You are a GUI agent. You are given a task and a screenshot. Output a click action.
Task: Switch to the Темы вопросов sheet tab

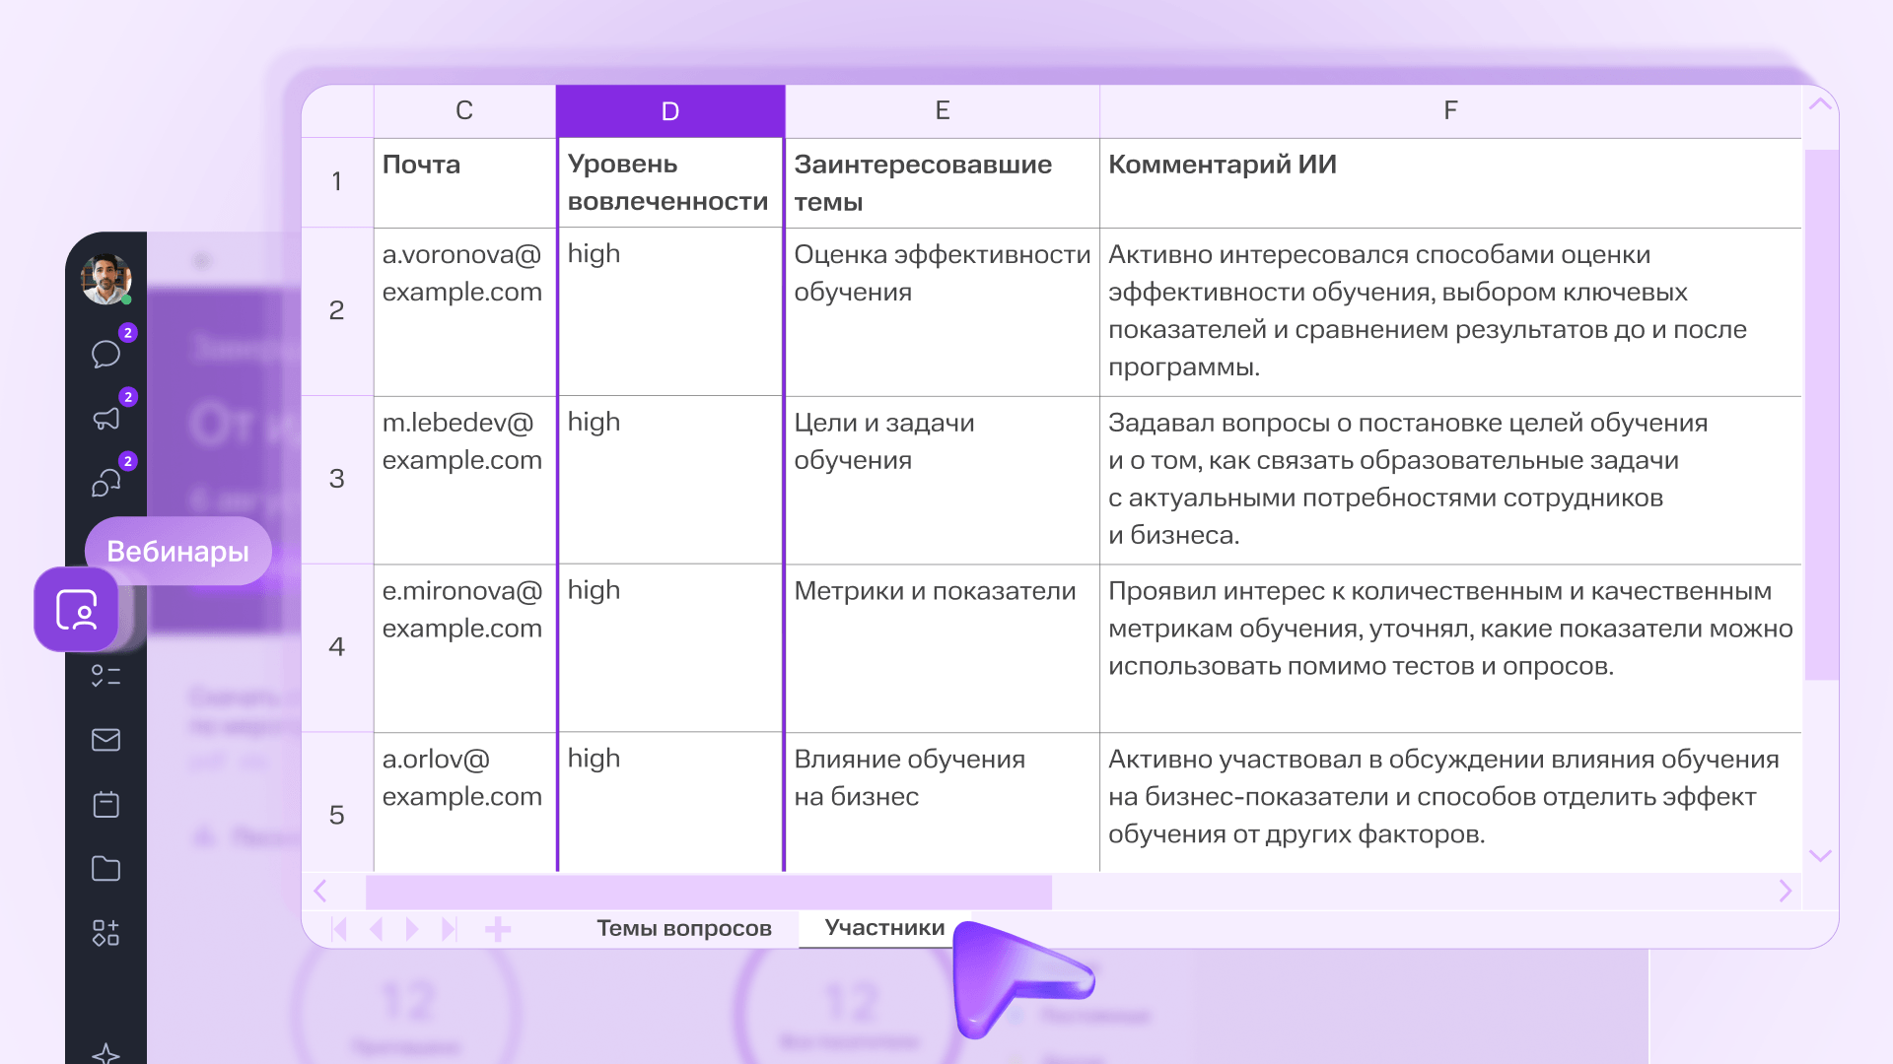684,928
